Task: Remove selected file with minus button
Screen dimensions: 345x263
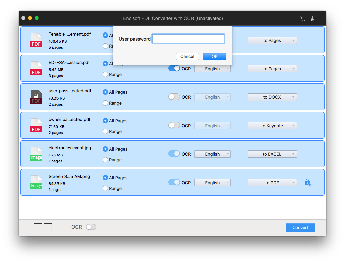Action: click(x=48, y=227)
